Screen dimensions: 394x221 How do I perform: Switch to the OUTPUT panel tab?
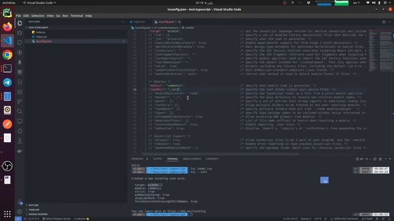tap(158, 159)
